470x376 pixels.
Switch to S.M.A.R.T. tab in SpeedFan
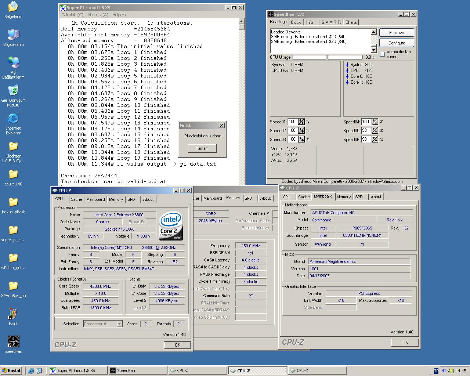[331, 22]
